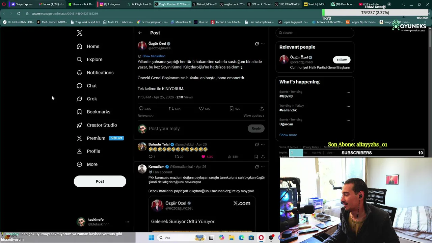Image resolution: width=432 pixels, height=243 pixels.
Task: Open more options on Bahadır Telci's reply
Action: coord(263,144)
